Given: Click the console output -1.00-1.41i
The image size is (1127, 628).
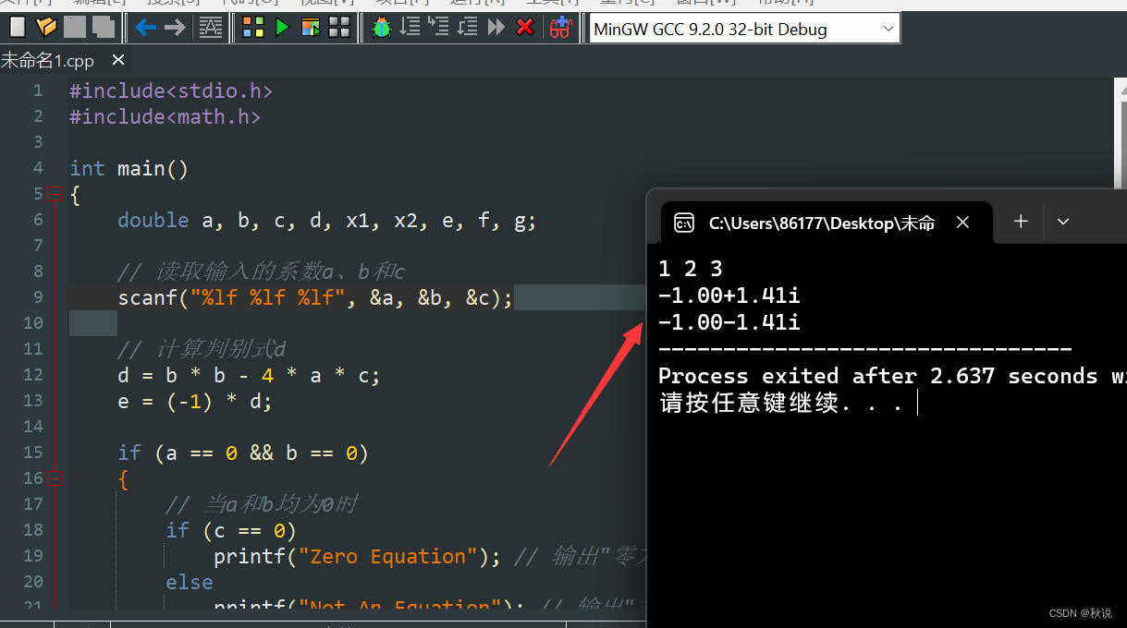Looking at the screenshot, I should (x=729, y=322).
